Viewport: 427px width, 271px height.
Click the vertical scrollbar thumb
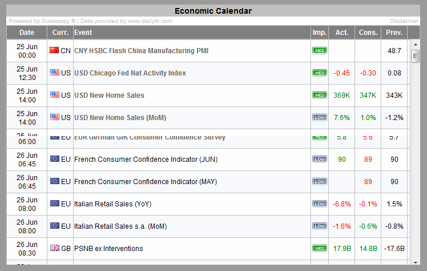pos(415,56)
